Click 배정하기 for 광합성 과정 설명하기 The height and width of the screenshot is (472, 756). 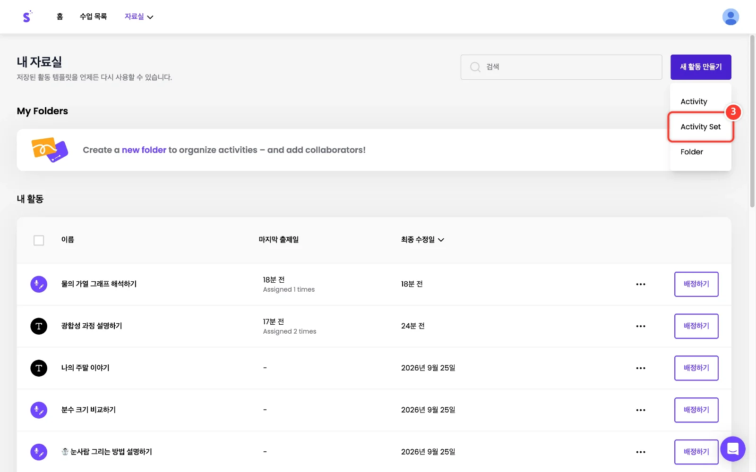click(696, 326)
